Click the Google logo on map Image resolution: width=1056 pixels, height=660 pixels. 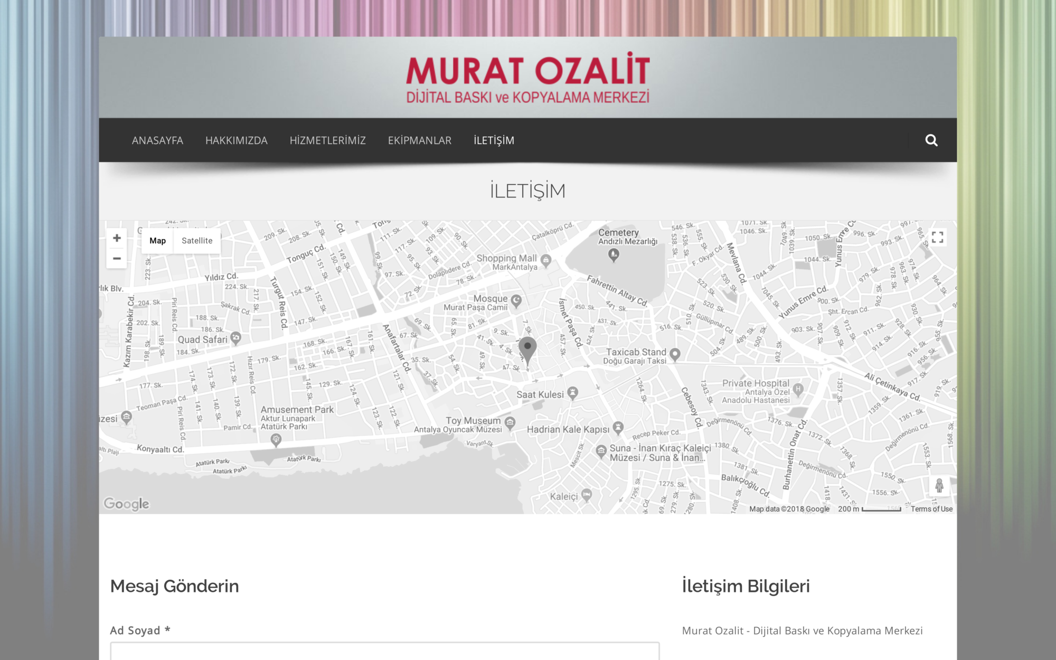[126, 504]
